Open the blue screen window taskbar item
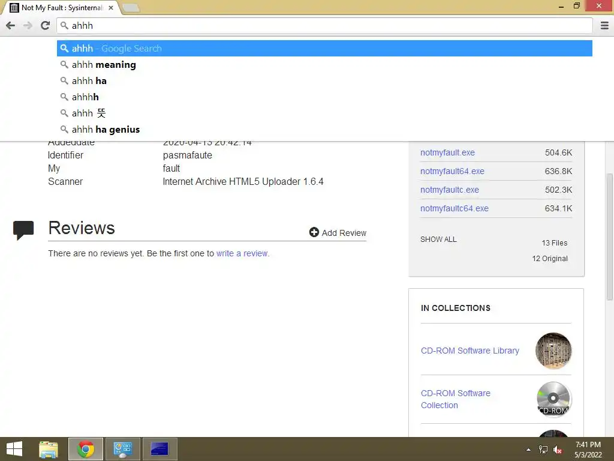This screenshot has width=614, height=461. coord(159,449)
